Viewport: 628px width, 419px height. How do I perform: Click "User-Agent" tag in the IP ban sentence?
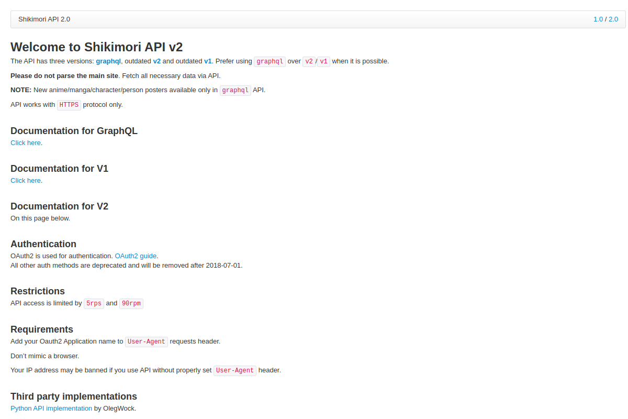point(235,371)
